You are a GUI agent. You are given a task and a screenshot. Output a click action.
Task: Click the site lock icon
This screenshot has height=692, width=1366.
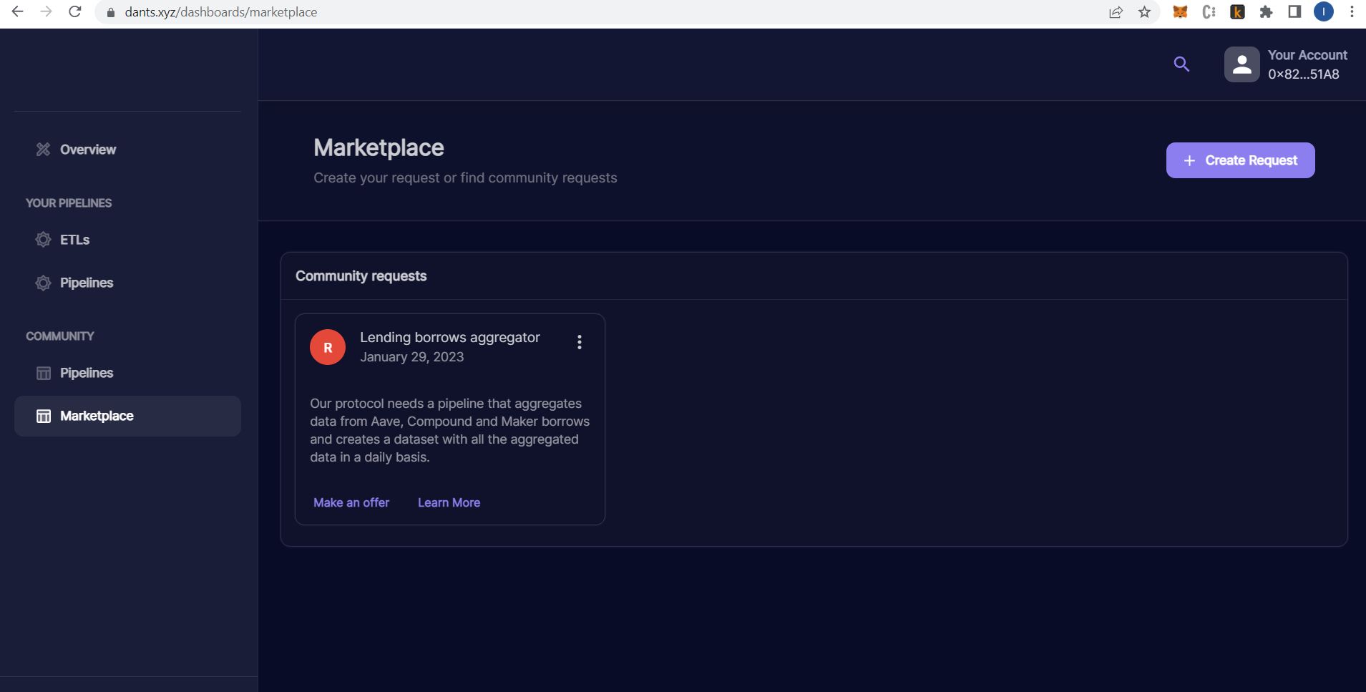point(110,12)
